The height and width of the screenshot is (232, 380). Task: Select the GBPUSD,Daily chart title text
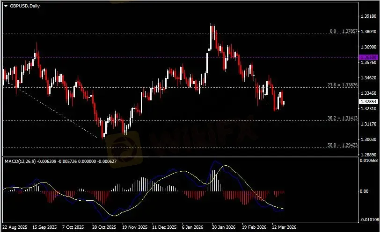click(x=24, y=6)
